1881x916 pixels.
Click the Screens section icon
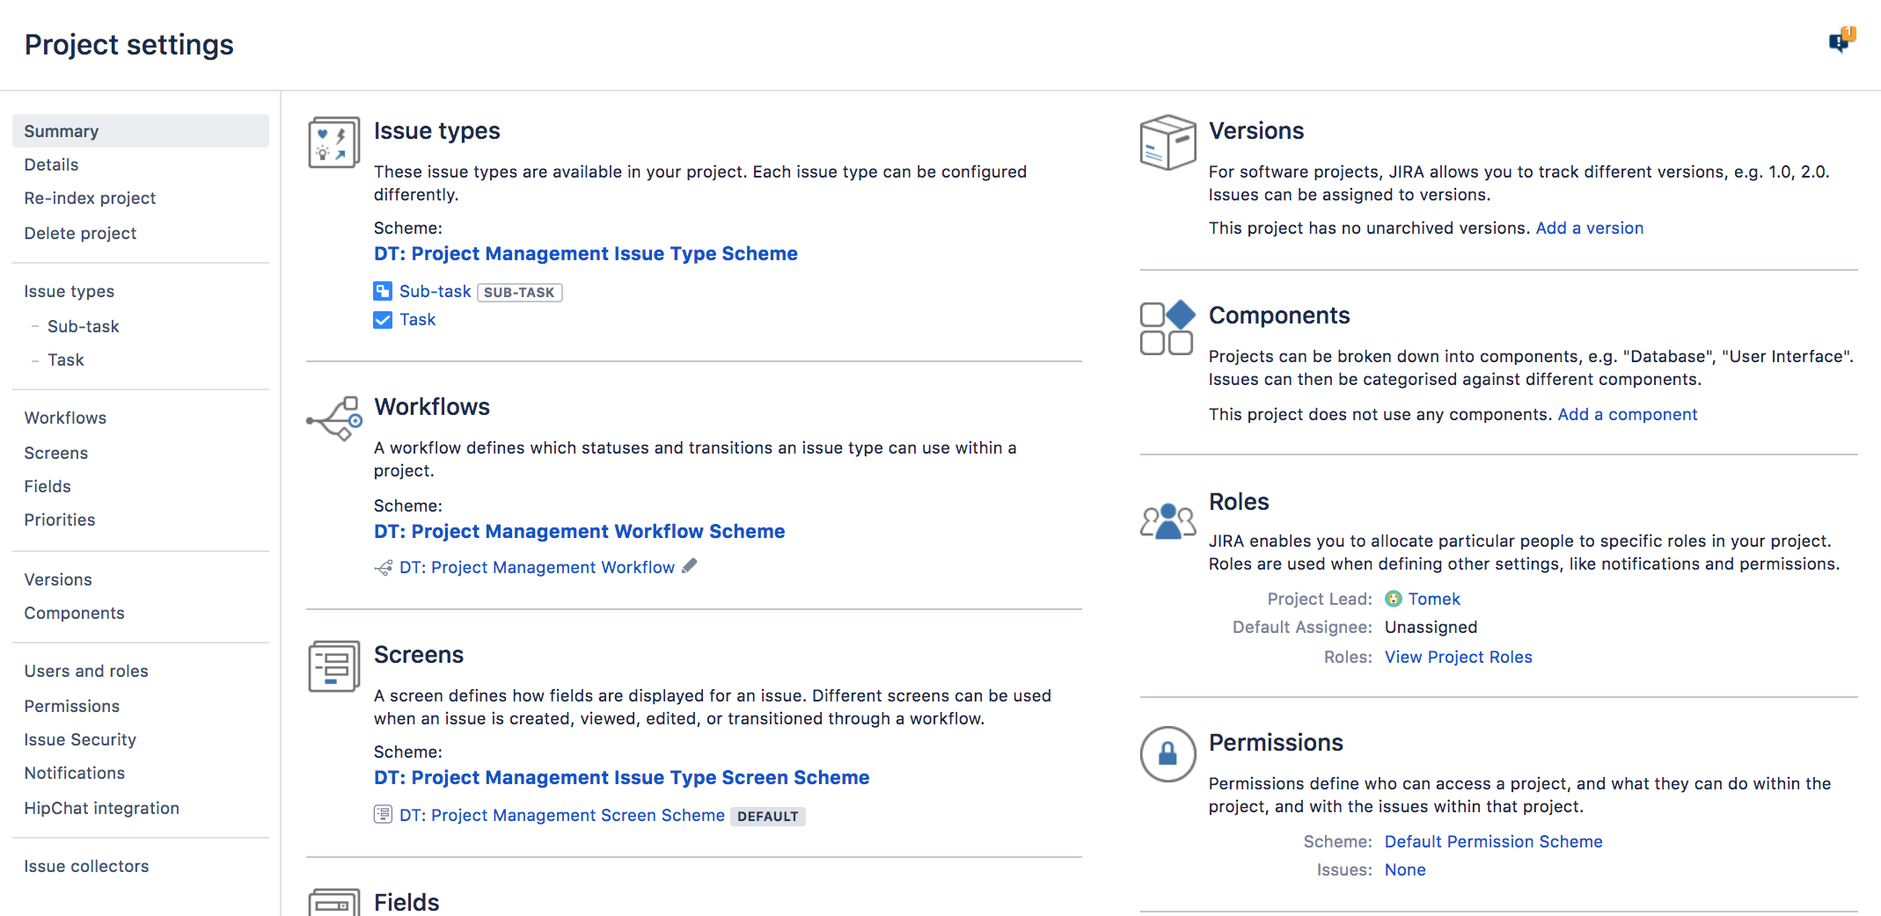click(334, 666)
